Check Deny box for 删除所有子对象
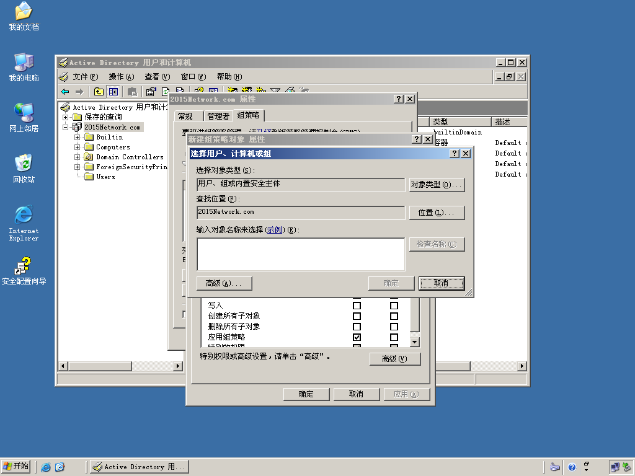 (x=394, y=327)
